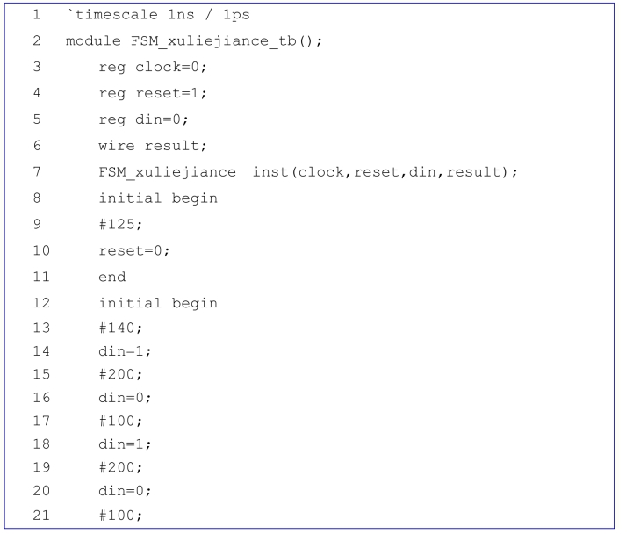Click the module FSM_xuliejiance_tb declaration

click(193, 41)
